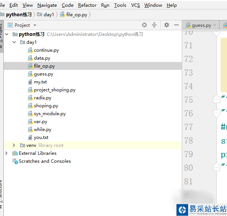This screenshot has width=227, height=216.
Task: Click the Collapse All icon in Project panel
Action: pos(154,25)
